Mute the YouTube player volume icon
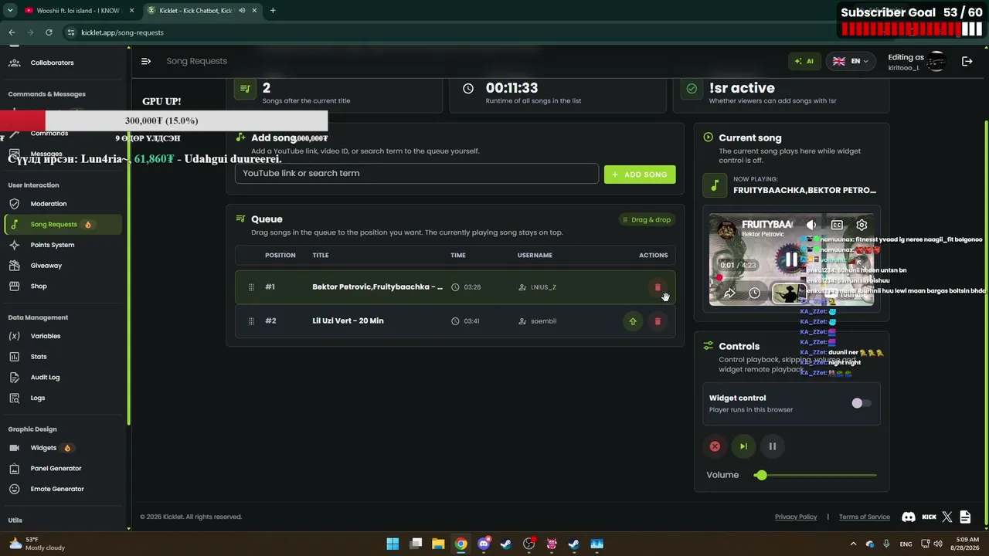The image size is (989, 556). tap(811, 225)
